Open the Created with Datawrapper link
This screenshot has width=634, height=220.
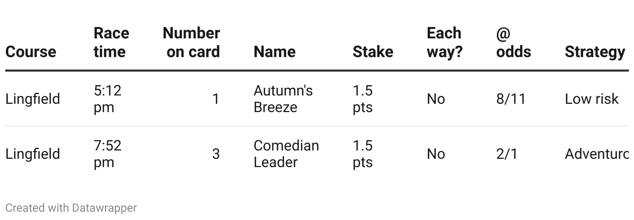pyautogui.click(x=71, y=208)
